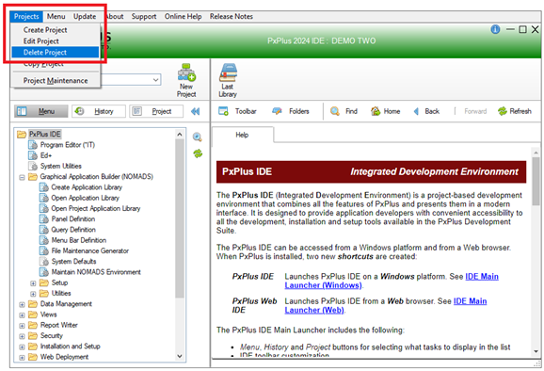Click the magnifier search icon beside tree
This screenshot has height=371, width=544.
(198, 137)
